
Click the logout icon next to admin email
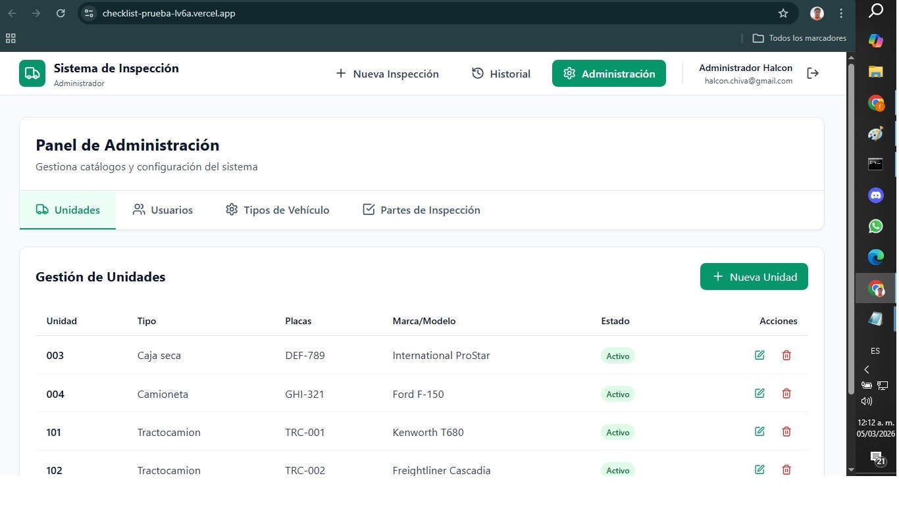point(813,73)
